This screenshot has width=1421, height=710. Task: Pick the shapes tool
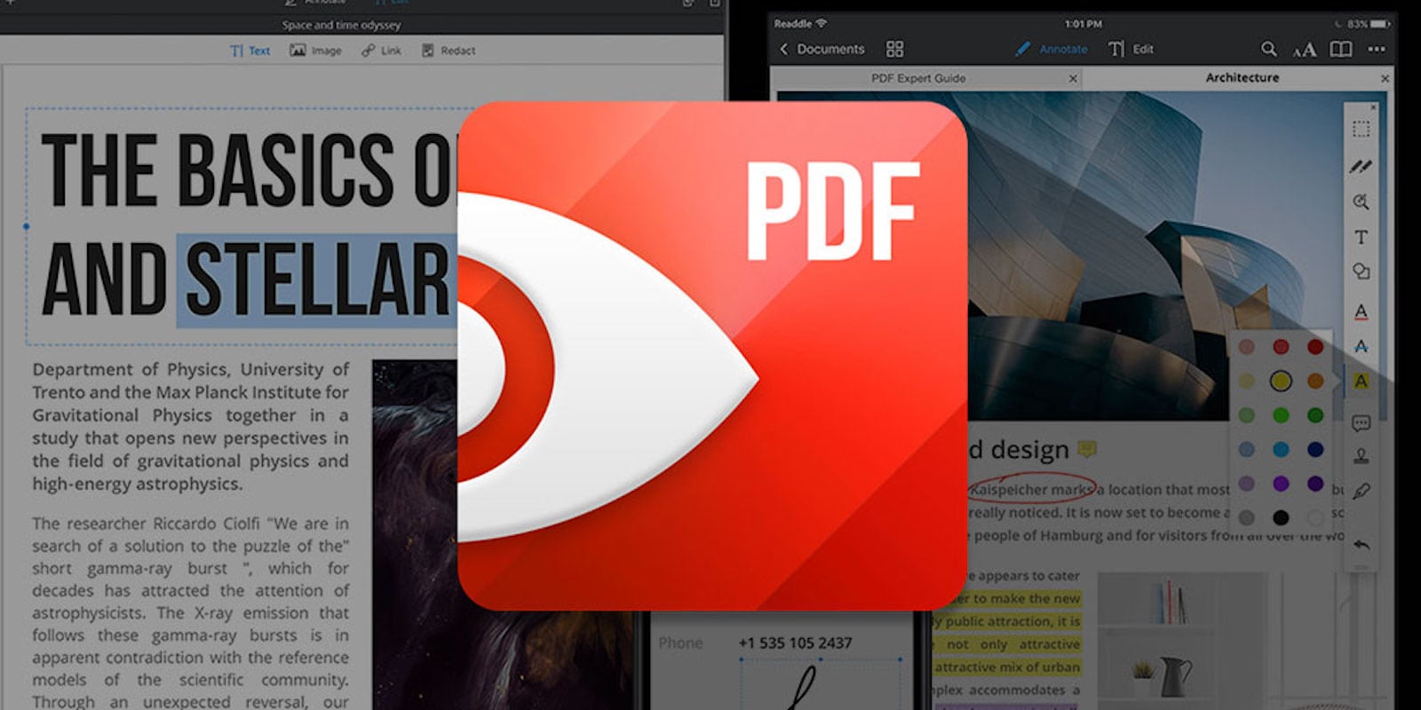tap(1361, 272)
